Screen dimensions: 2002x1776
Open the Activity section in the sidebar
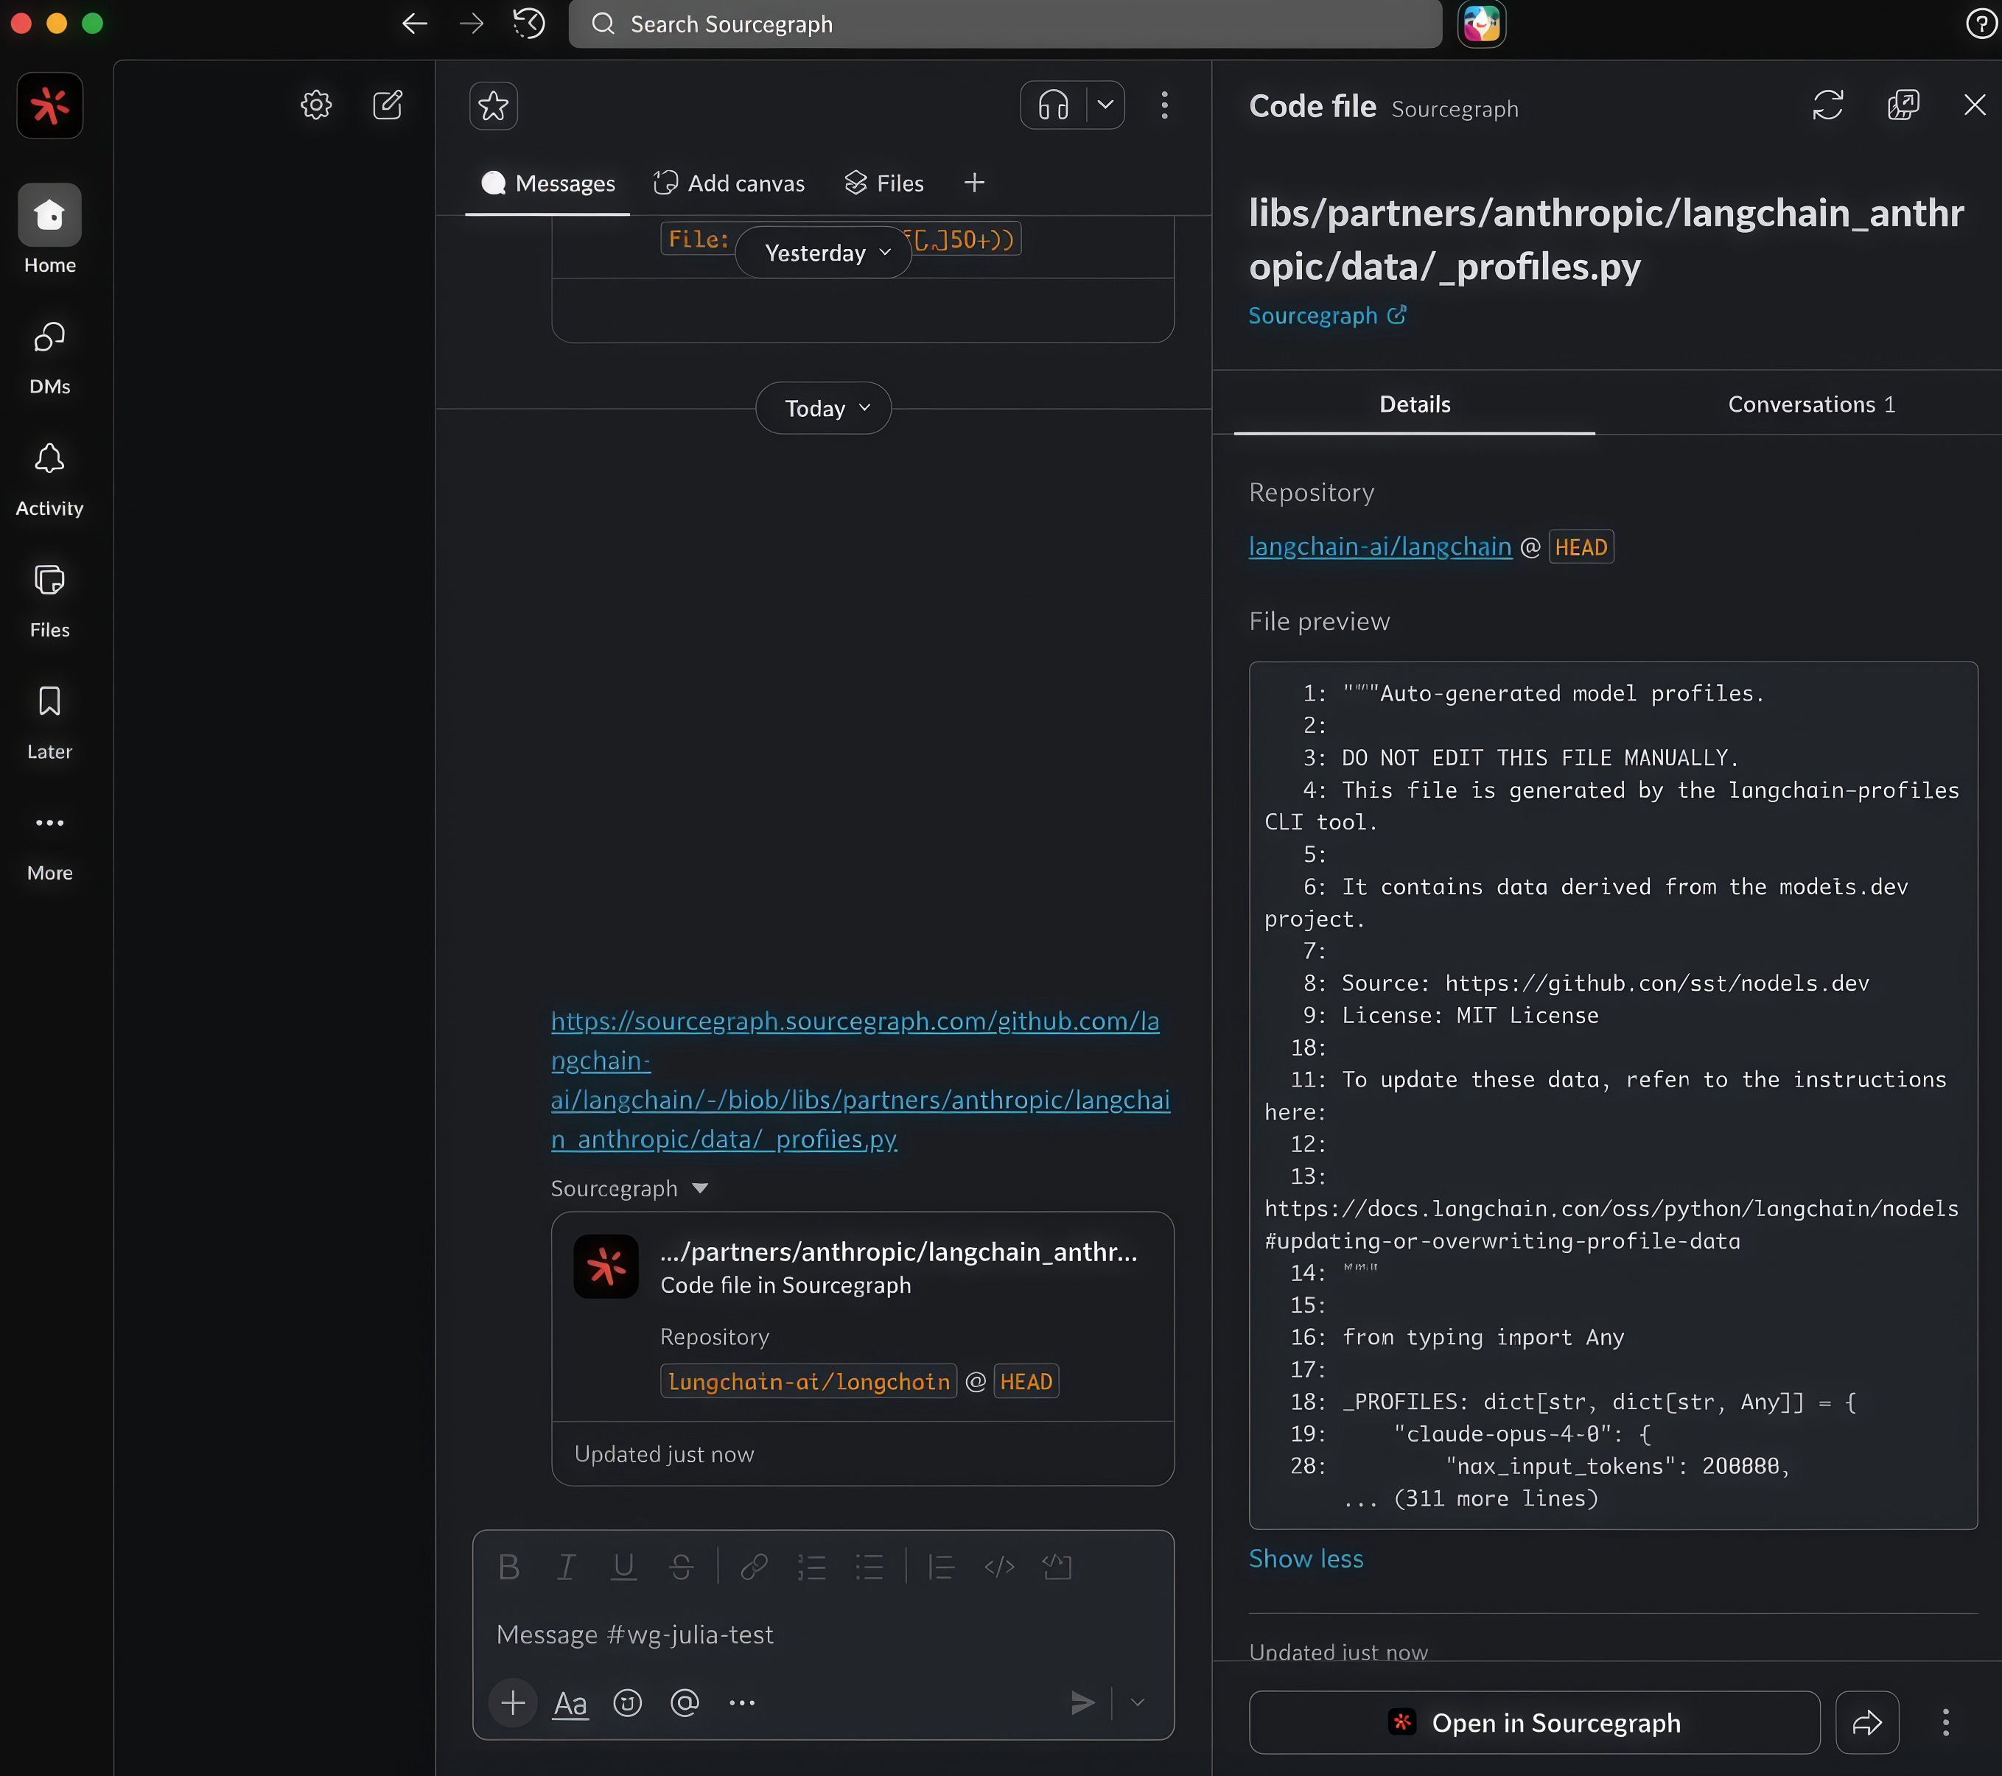(49, 475)
